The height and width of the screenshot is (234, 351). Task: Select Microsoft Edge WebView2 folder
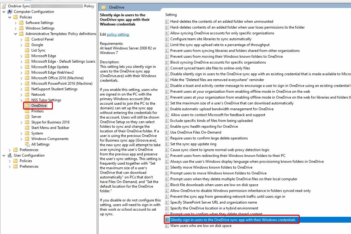52,72
